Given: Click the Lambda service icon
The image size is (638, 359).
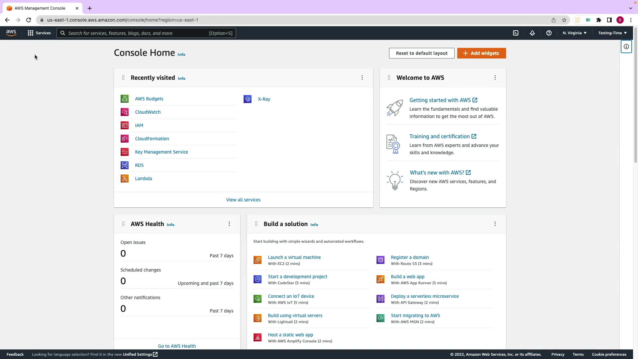Looking at the screenshot, I should 125,179.
